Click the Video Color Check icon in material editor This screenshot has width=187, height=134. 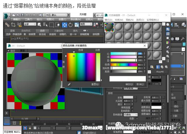(168, 43)
